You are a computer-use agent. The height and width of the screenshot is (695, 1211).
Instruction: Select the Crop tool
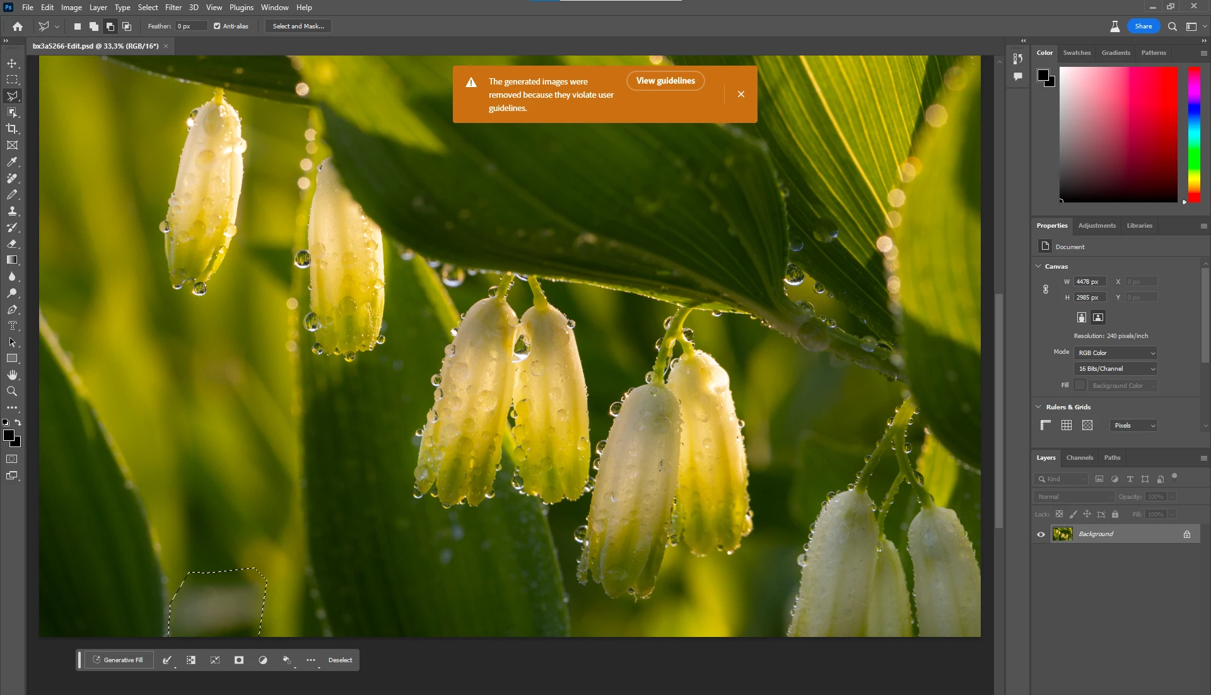coord(12,129)
